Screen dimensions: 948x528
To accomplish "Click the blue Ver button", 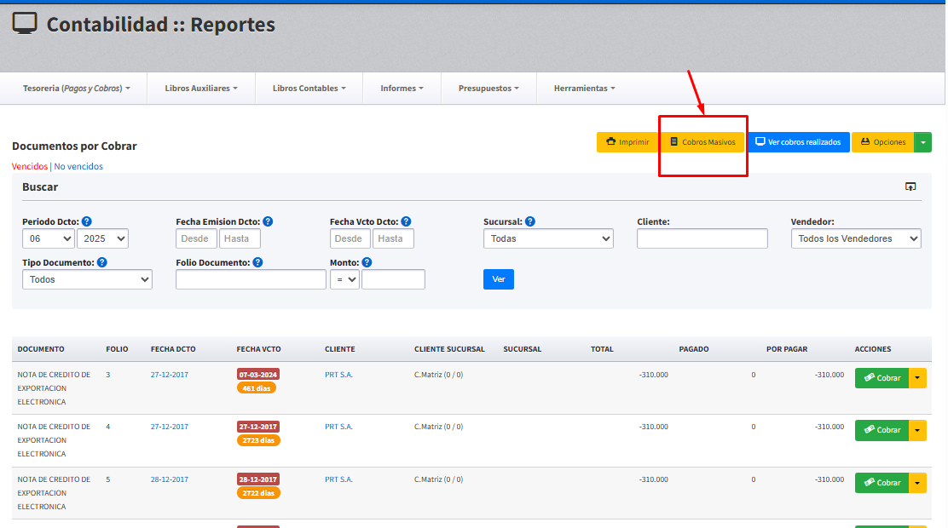I will coord(499,279).
